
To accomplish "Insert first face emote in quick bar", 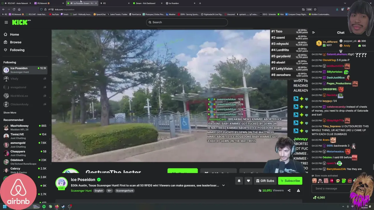I will tap(314, 181).
